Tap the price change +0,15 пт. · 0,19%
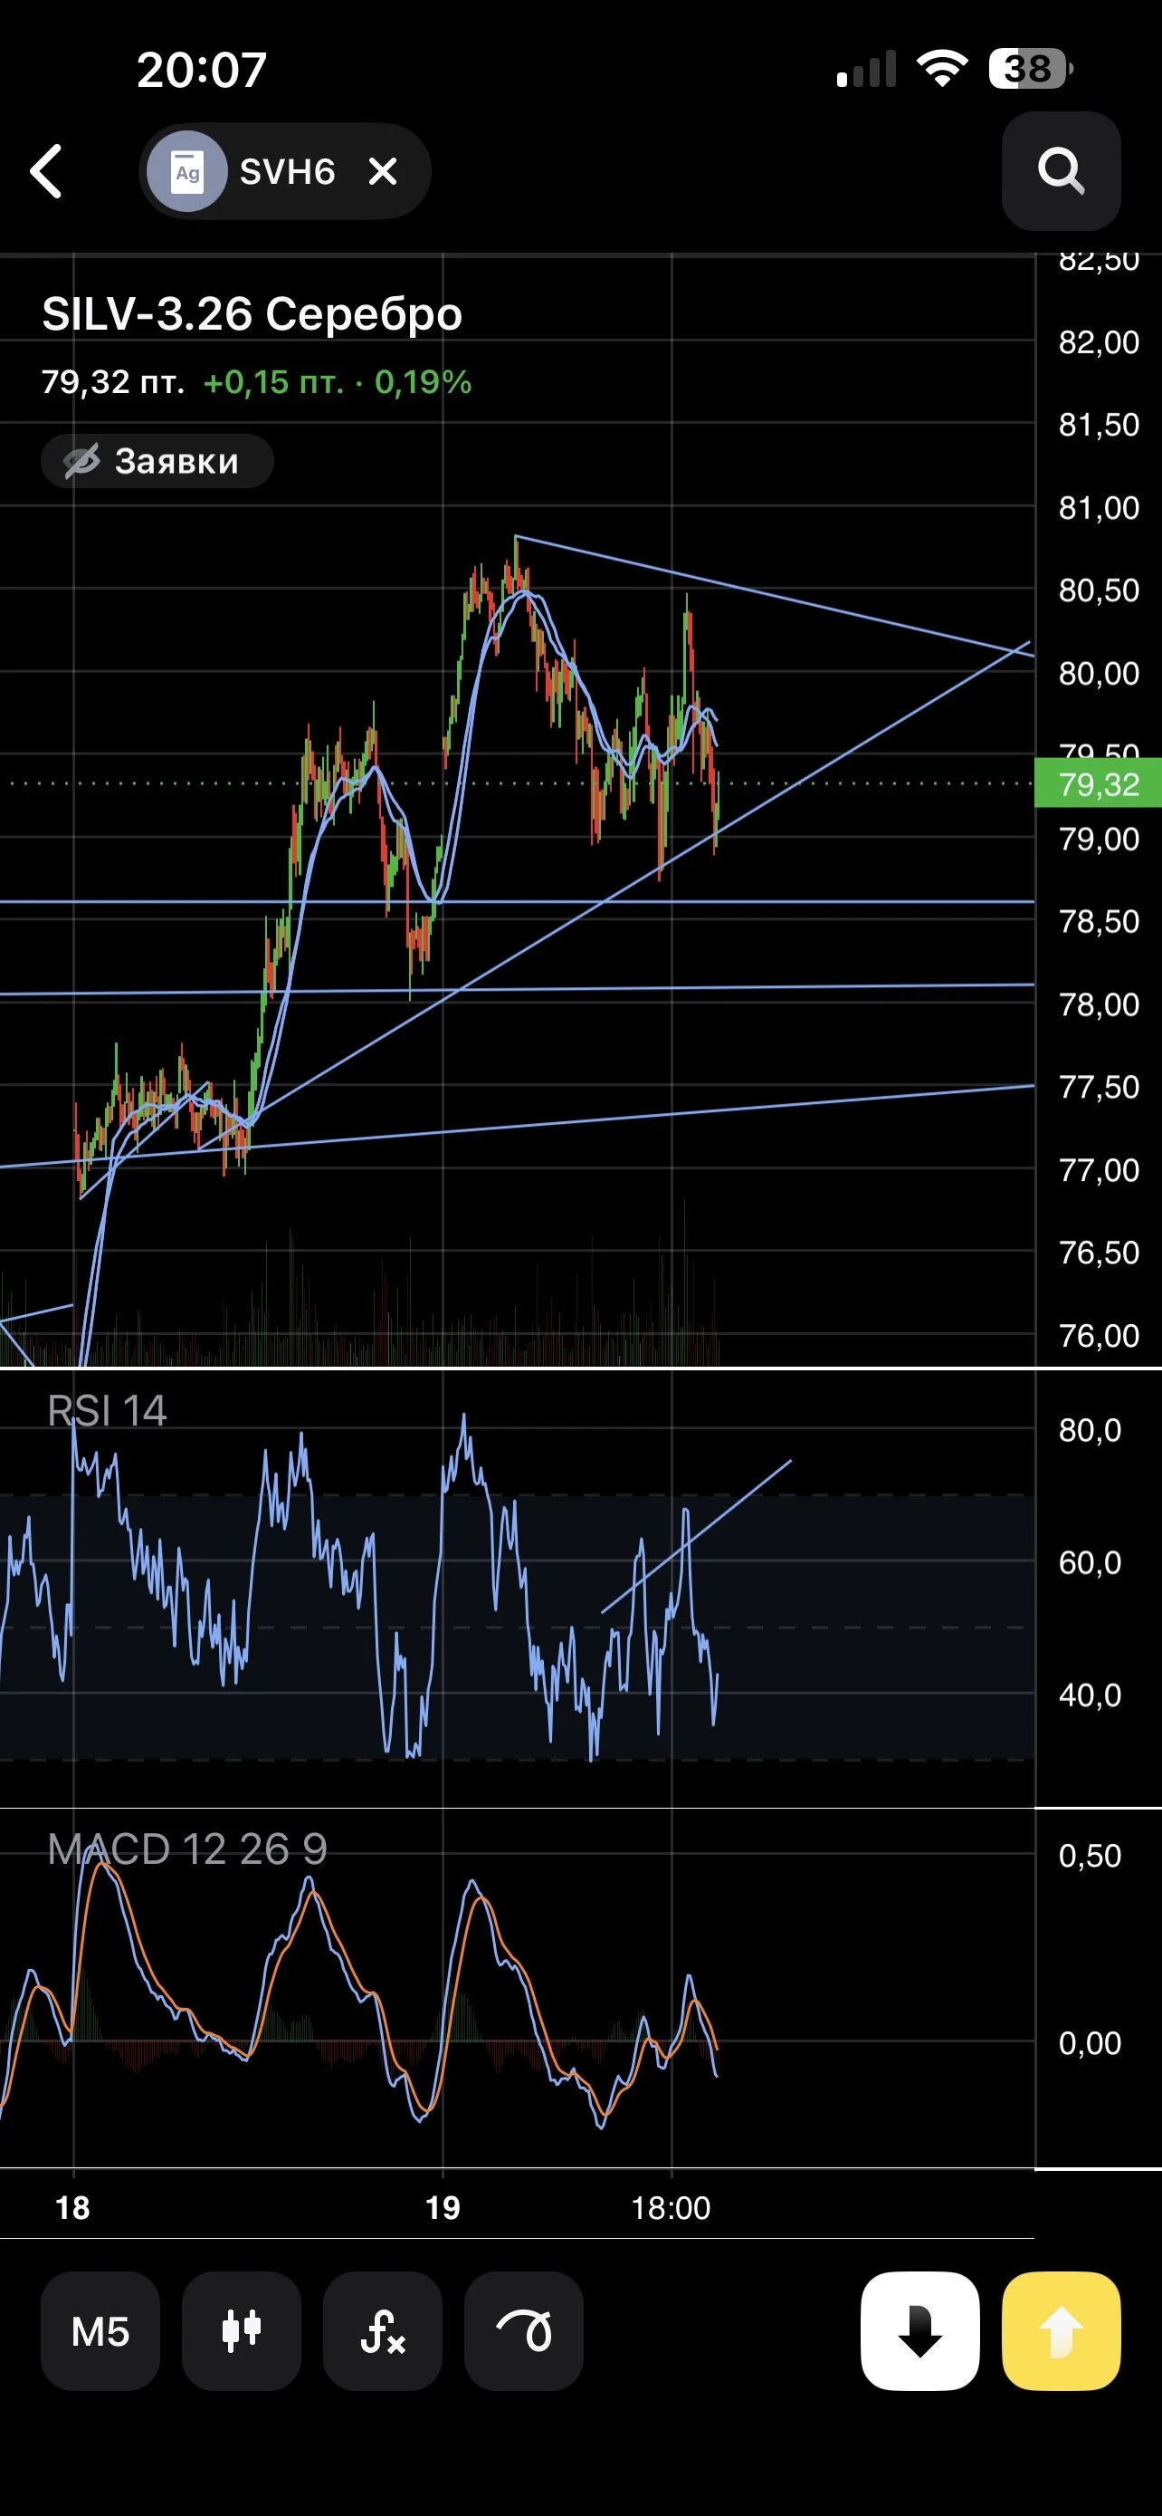The width and height of the screenshot is (1162, 2516). pyautogui.click(x=338, y=382)
